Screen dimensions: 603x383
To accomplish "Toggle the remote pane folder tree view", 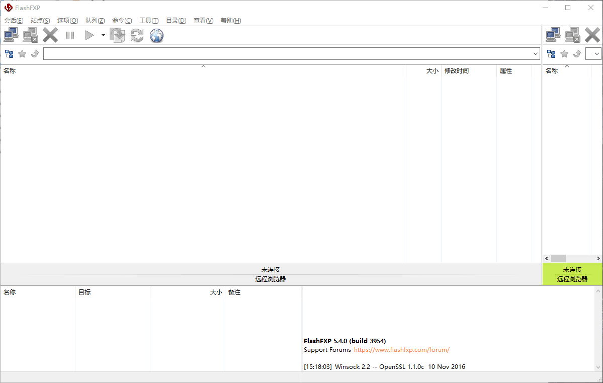I will click(x=551, y=53).
